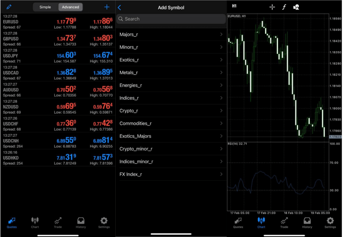Select the USDHKD quote row
Viewport: 343px width, 237px height.
58,158
